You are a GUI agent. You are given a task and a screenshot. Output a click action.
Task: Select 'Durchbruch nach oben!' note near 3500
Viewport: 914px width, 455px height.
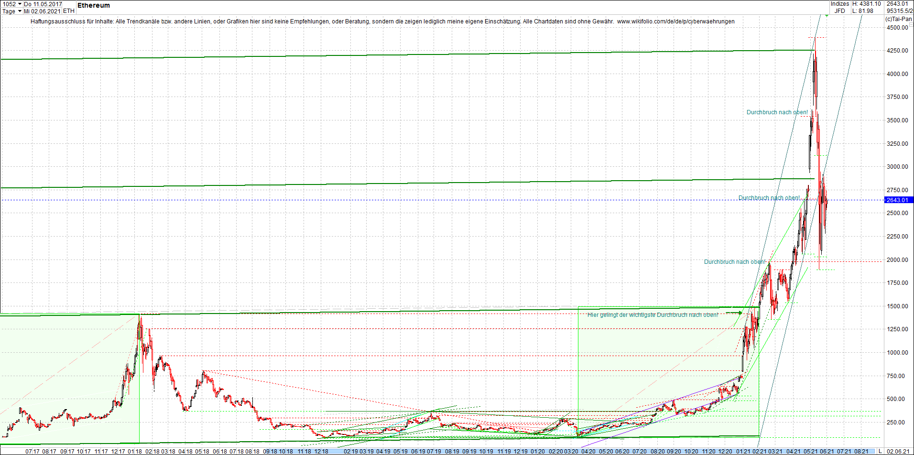(x=777, y=112)
